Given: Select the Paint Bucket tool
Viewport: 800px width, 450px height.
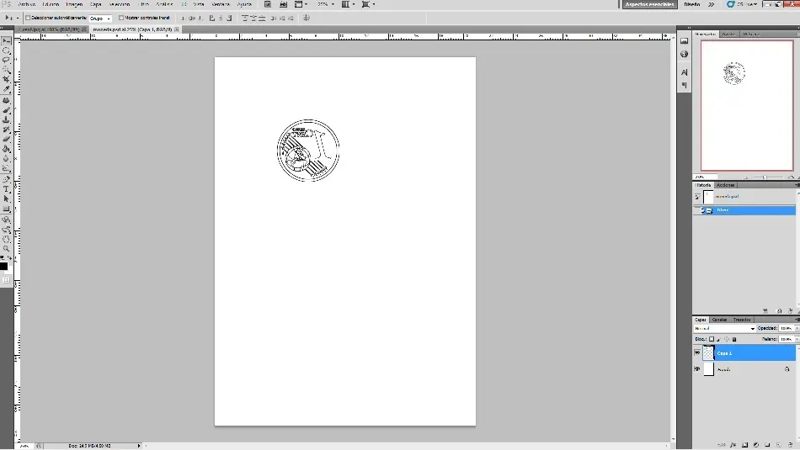Looking at the screenshot, I should (6, 149).
